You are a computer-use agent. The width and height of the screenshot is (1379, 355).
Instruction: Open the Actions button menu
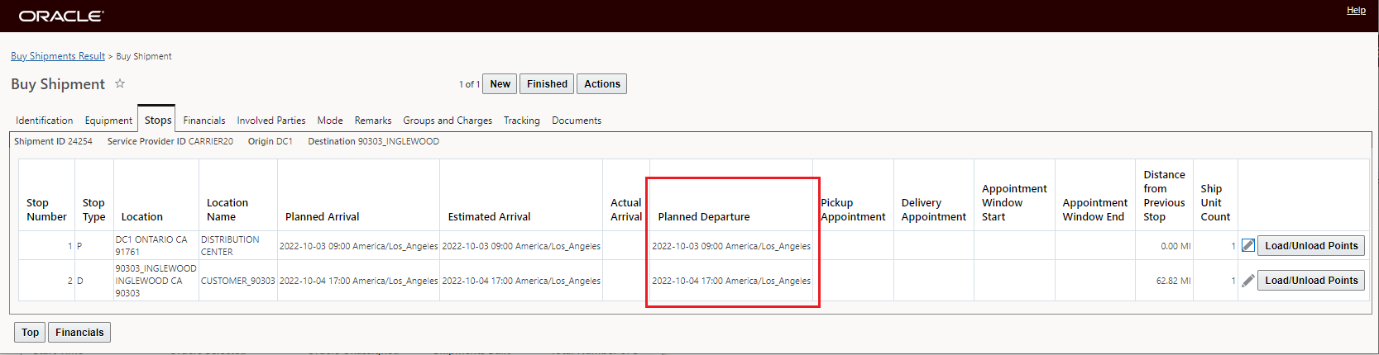point(601,84)
